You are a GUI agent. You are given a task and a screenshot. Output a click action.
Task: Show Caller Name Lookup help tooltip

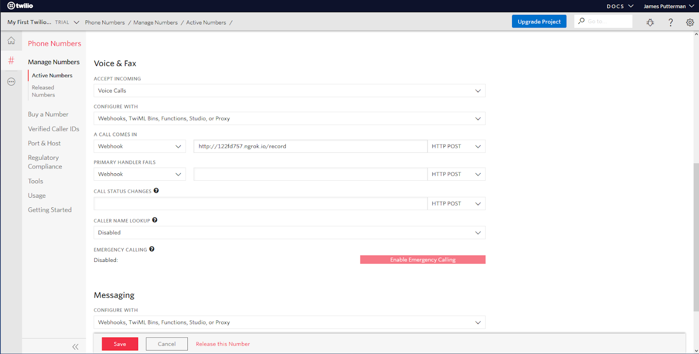tap(155, 220)
